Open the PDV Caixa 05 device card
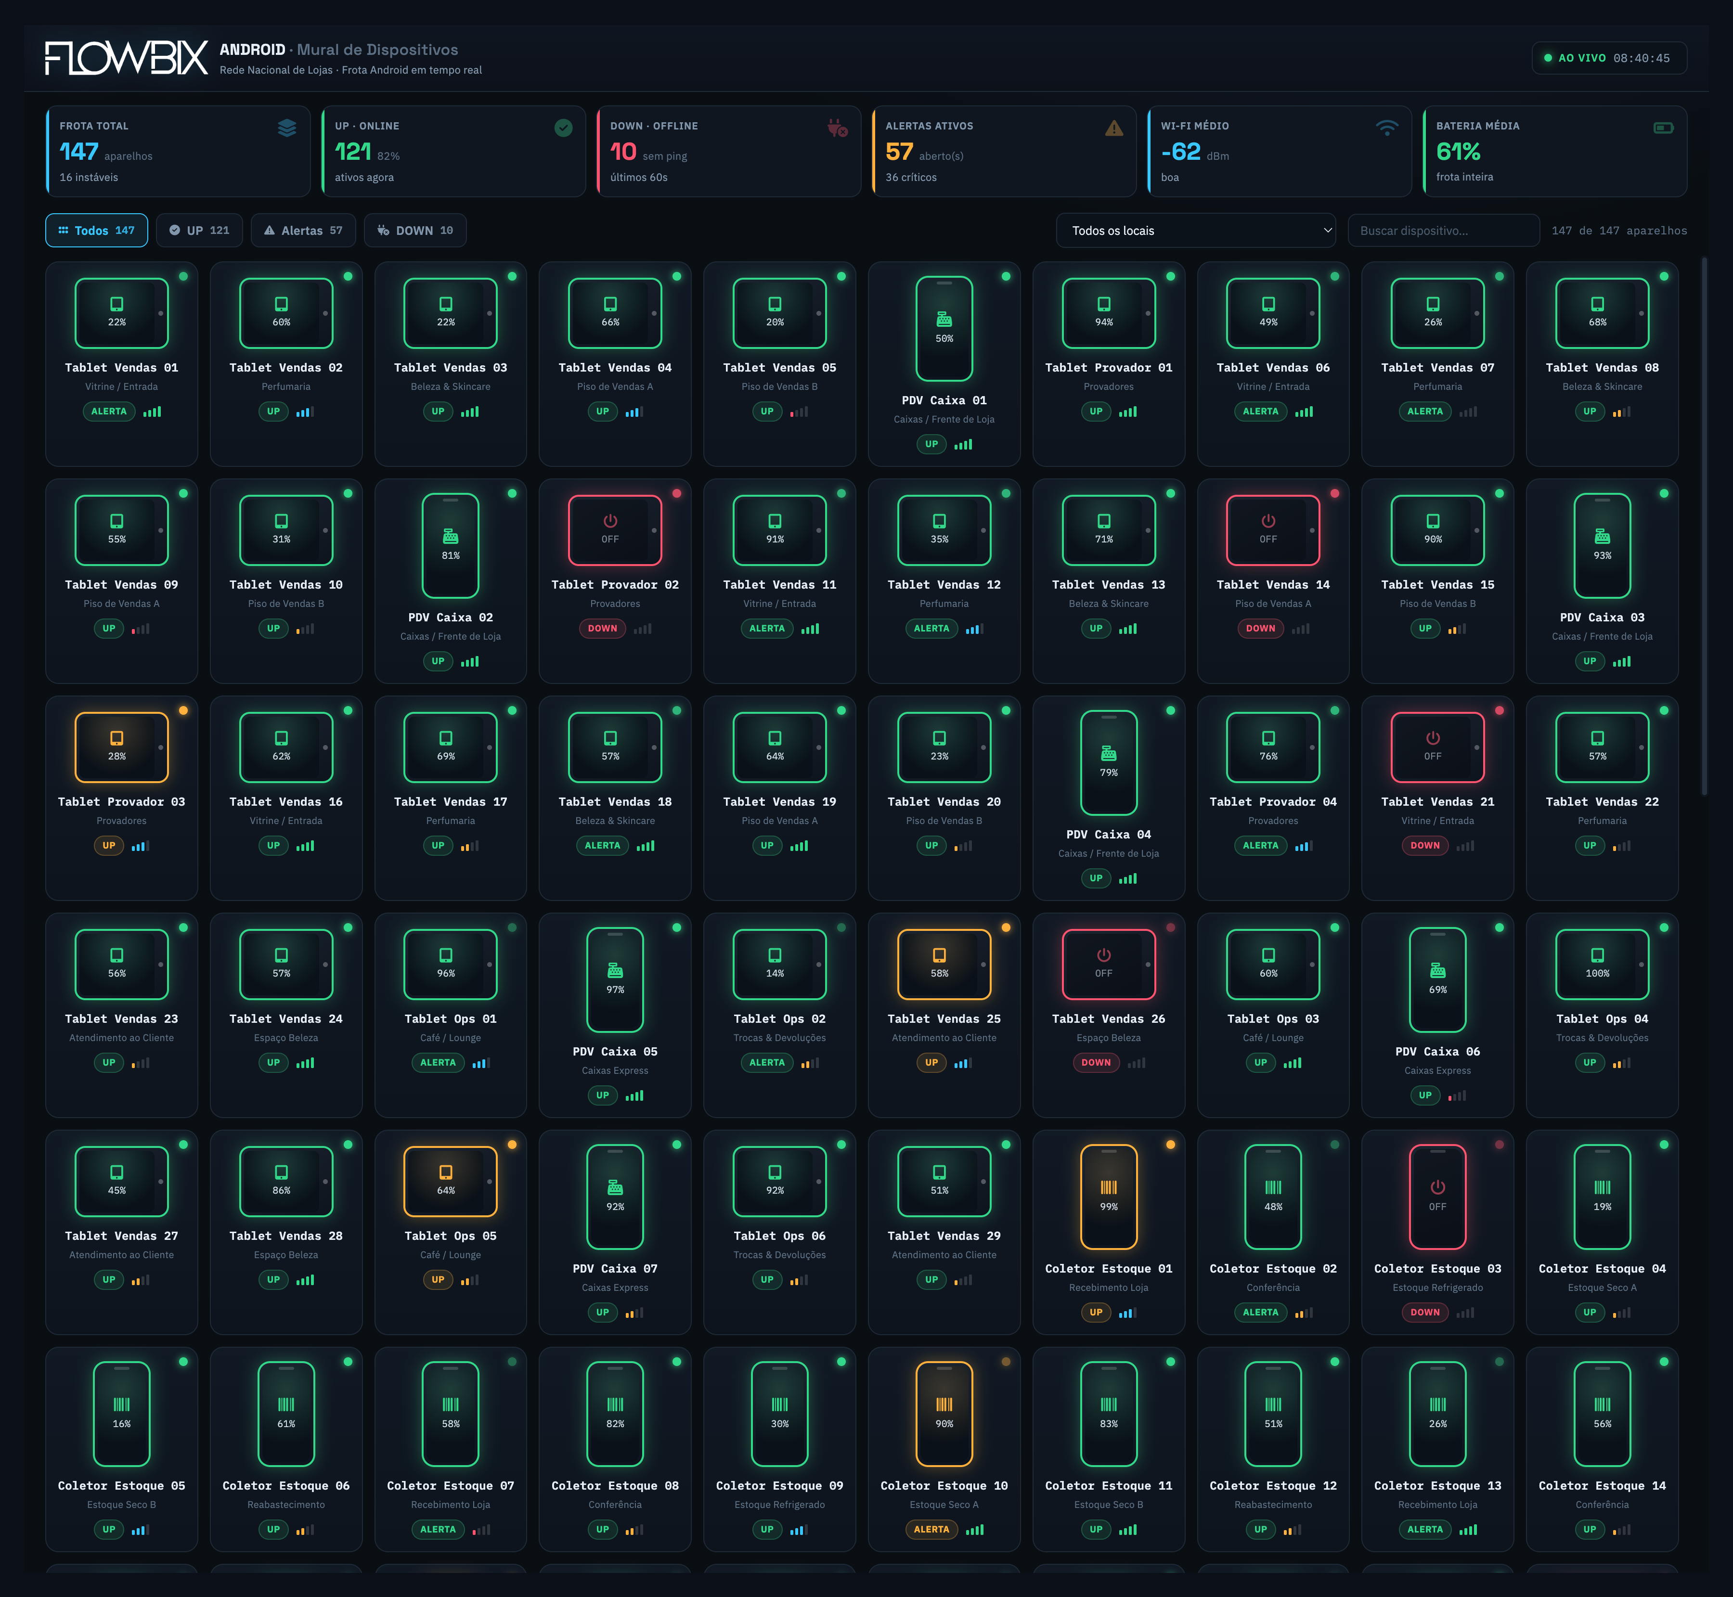The height and width of the screenshot is (1597, 1733). pyautogui.click(x=615, y=1015)
